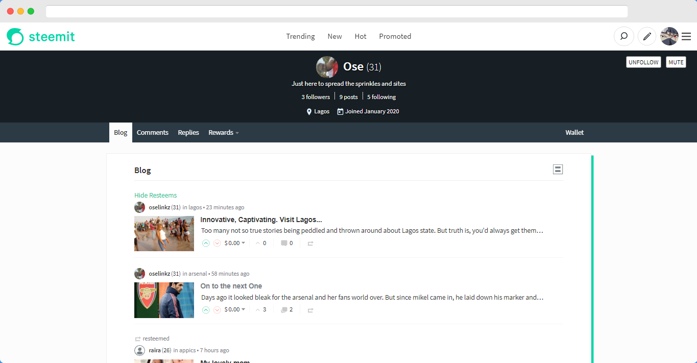
Task: Upvote the Lagos post
Action: click(x=206, y=243)
